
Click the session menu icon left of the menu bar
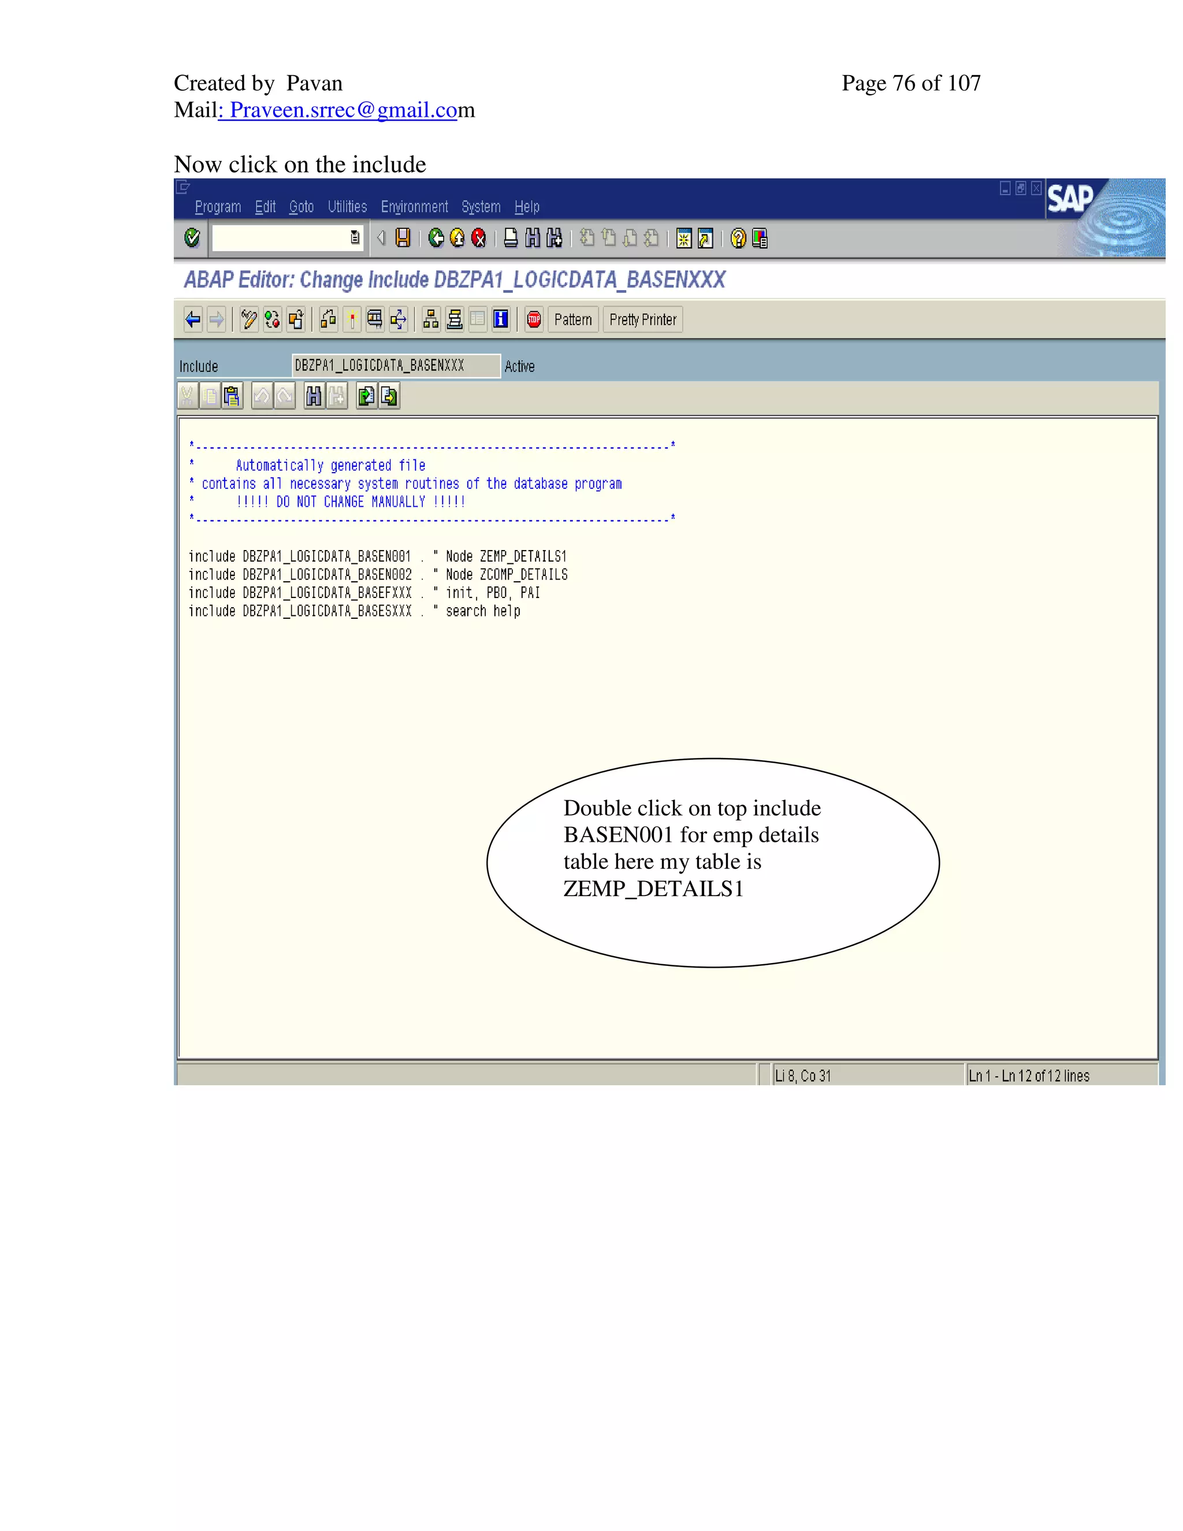[183, 187]
